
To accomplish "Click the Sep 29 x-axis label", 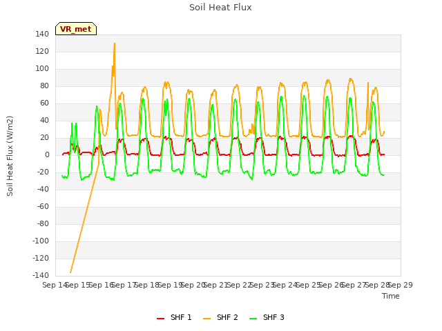I will tap(402, 285).
